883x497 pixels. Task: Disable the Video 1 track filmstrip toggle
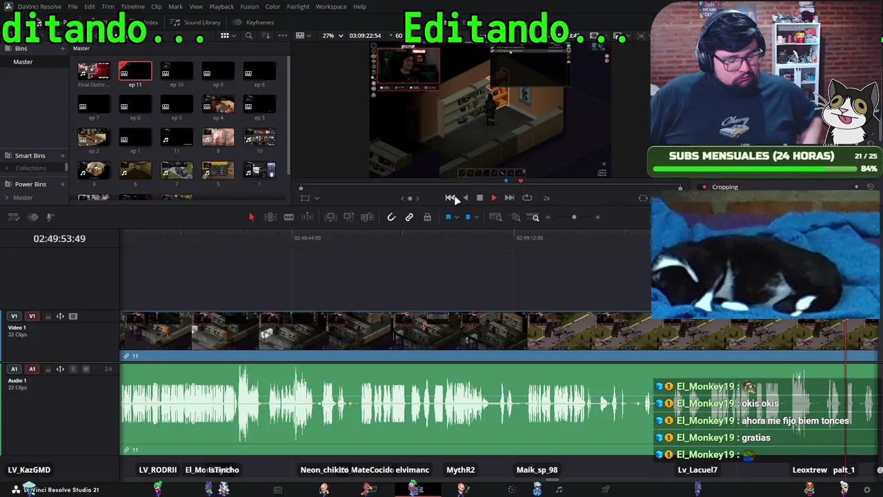73,316
